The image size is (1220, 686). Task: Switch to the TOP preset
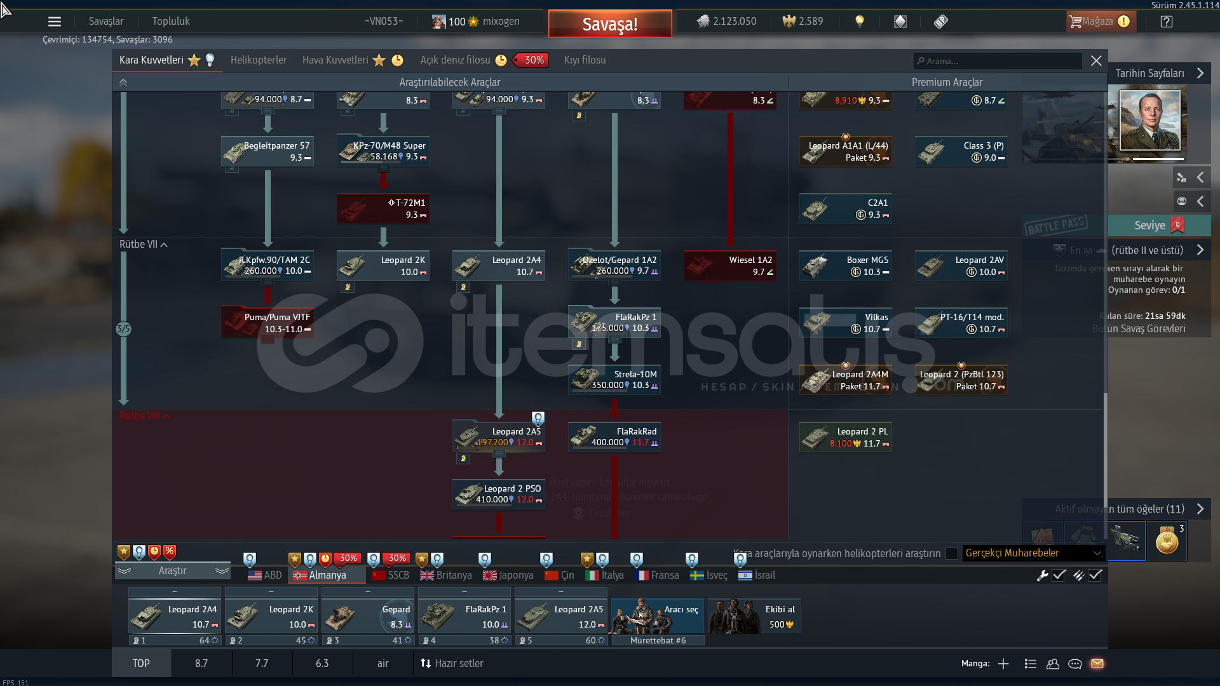click(141, 664)
